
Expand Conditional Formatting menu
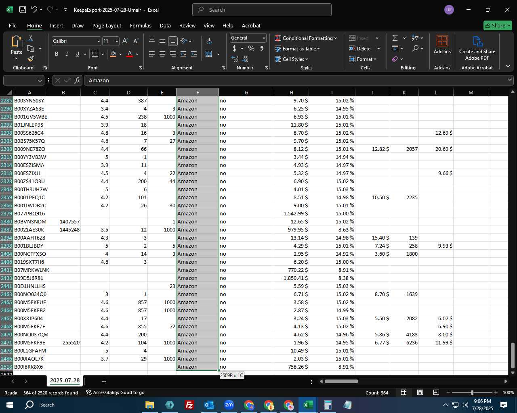pyautogui.click(x=306, y=38)
